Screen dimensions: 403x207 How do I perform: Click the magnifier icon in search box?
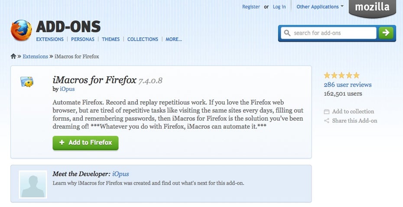tap(287, 33)
